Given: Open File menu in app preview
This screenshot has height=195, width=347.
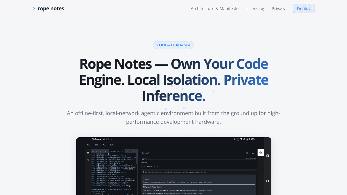Looking at the screenshot, I should pyautogui.click(x=88, y=145).
